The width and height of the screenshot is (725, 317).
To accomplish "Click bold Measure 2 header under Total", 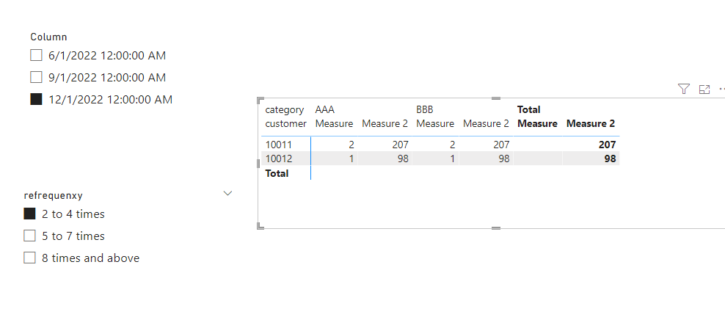I will (x=591, y=124).
